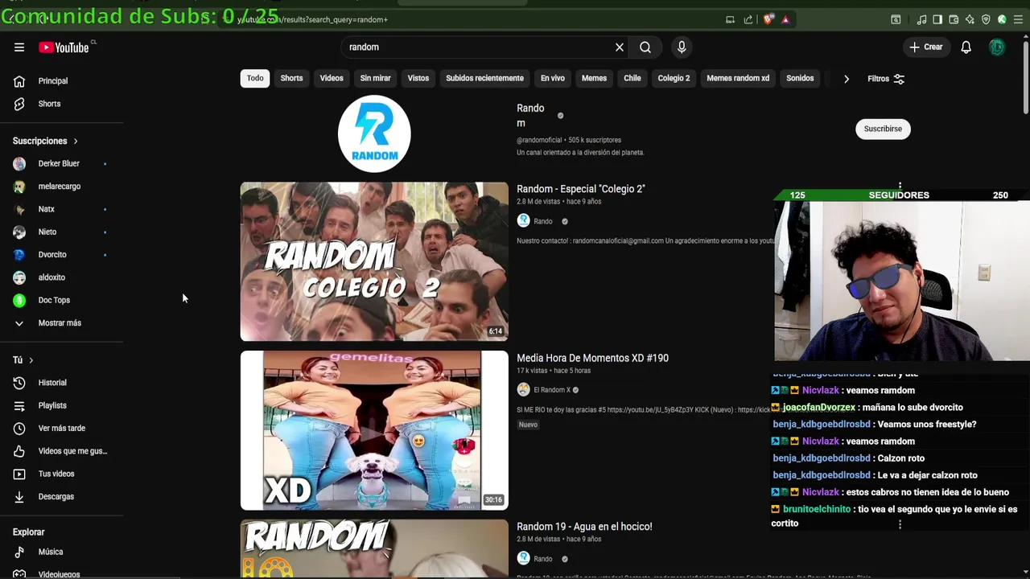This screenshot has height=579, width=1030.
Task: Clear the search box with the X
Action: click(620, 47)
